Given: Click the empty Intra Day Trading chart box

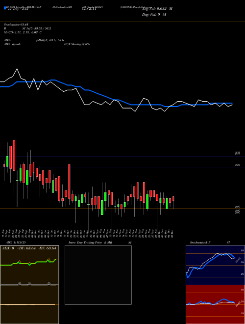Looking at the screenshot, I should pos(98,275).
